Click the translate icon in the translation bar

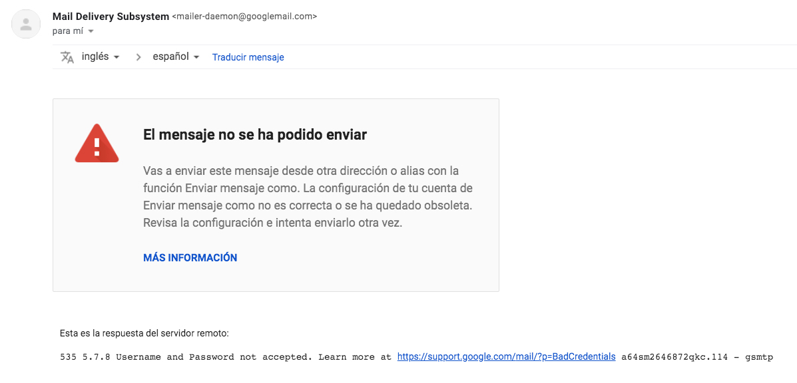67,57
